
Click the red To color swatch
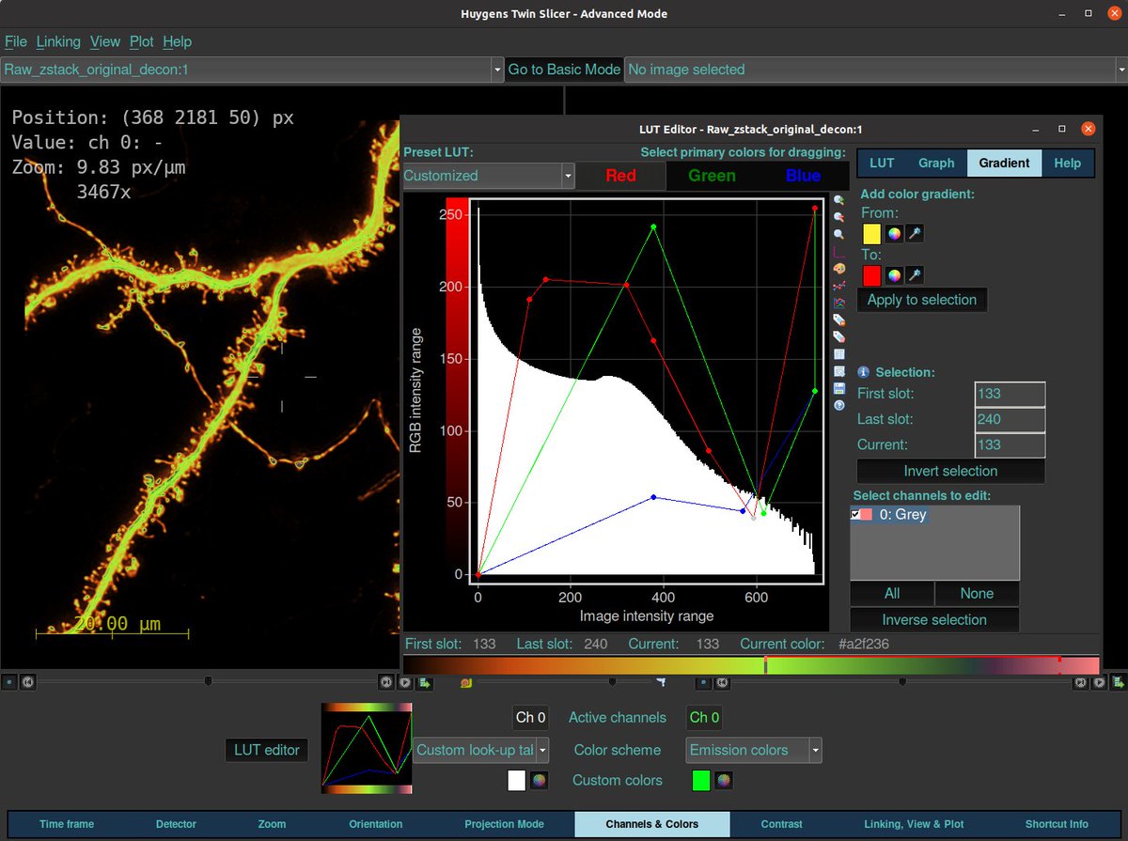(871, 275)
